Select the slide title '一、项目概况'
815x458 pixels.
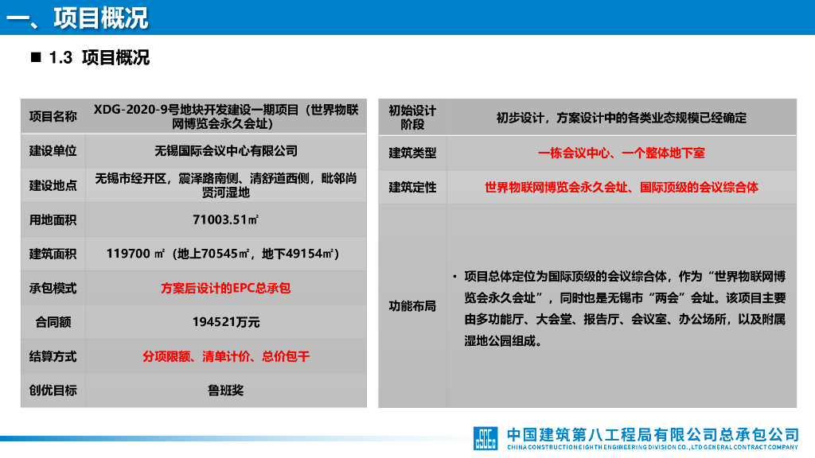(x=77, y=18)
